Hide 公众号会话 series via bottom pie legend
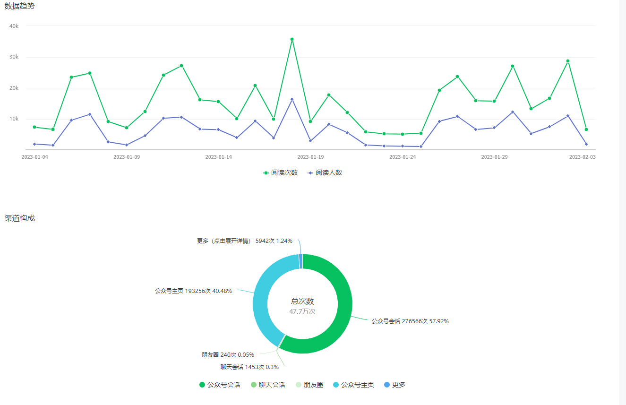The height and width of the screenshot is (405, 626). click(x=220, y=385)
